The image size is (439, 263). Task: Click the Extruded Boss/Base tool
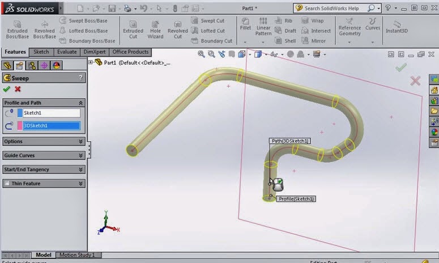pyautogui.click(x=17, y=29)
